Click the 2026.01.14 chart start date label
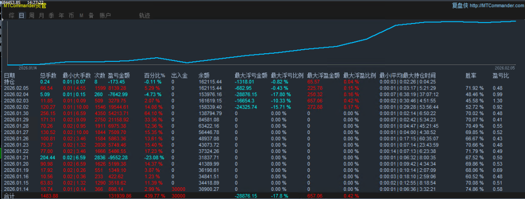Image resolution: width=525 pixels, height=199 pixels. 28,68
